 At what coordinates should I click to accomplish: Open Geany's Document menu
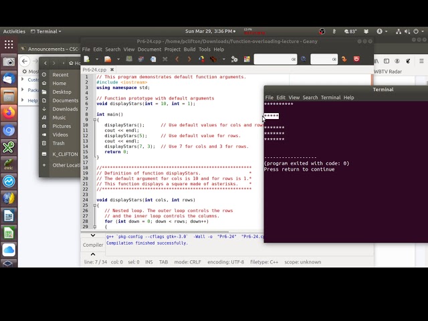click(149, 49)
